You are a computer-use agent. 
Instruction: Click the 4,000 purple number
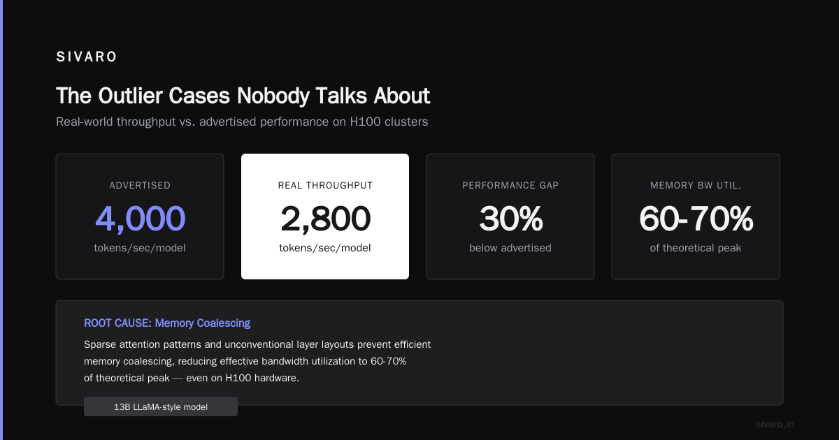point(140,219)
